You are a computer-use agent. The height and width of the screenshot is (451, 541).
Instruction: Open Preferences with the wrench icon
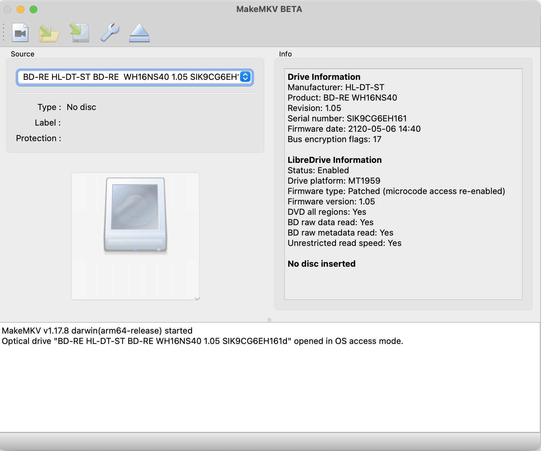point(110,32)
